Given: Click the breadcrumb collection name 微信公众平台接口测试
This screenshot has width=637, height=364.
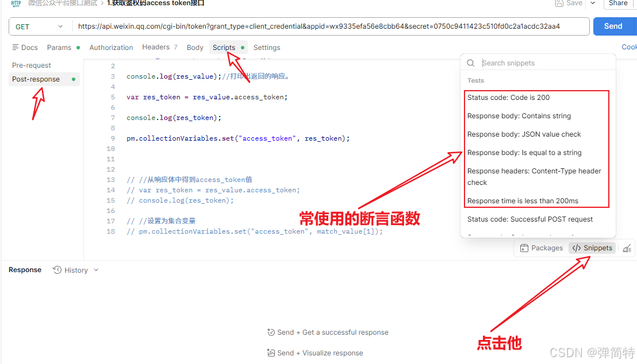Looking at the screenshot, I should tap(63, 3).
